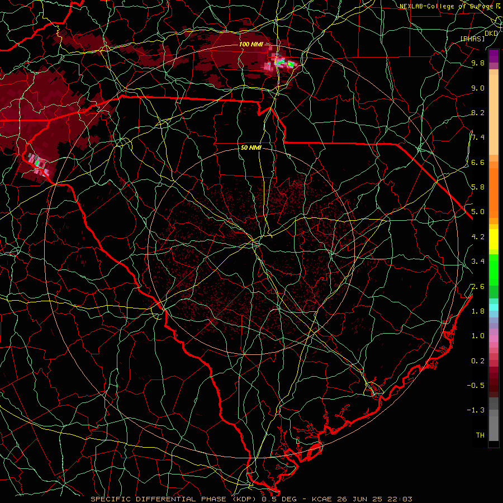The height and width of the screenshot is (503, 503).
Task: Click the pink storm cell on the left edge
Action: 39,164
